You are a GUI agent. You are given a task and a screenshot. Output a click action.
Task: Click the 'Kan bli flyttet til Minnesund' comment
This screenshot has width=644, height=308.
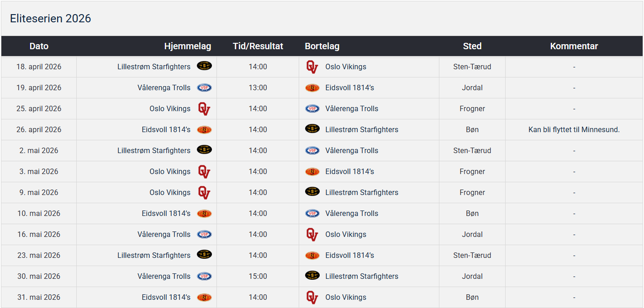click(x=574, y=129)
